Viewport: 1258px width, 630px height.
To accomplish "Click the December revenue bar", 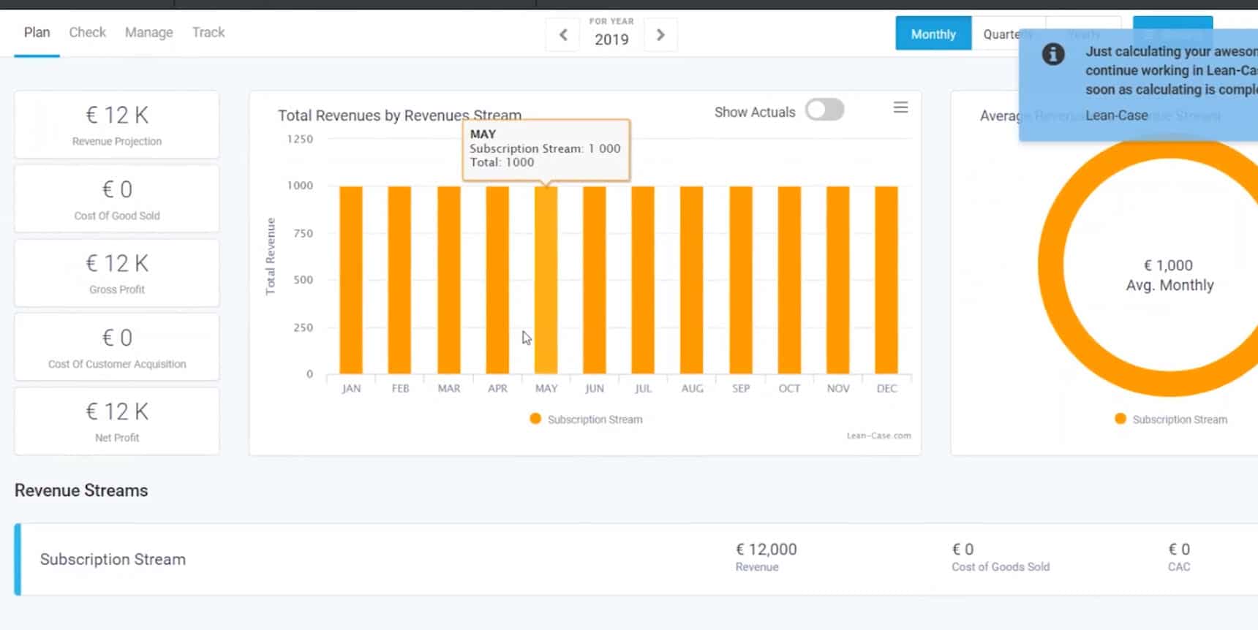I will pos(886,280).
